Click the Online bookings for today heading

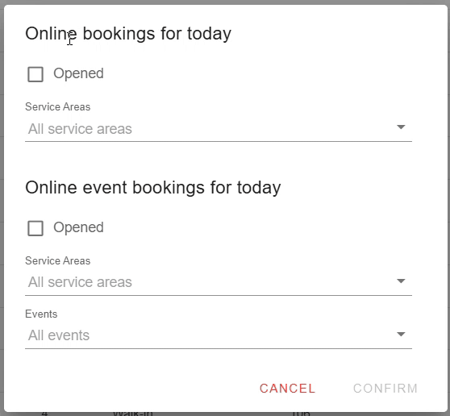tap(128, 34)
